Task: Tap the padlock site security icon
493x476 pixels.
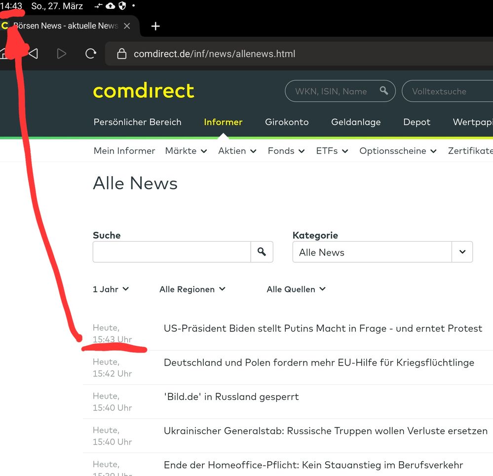Action: tap(122, 54)
